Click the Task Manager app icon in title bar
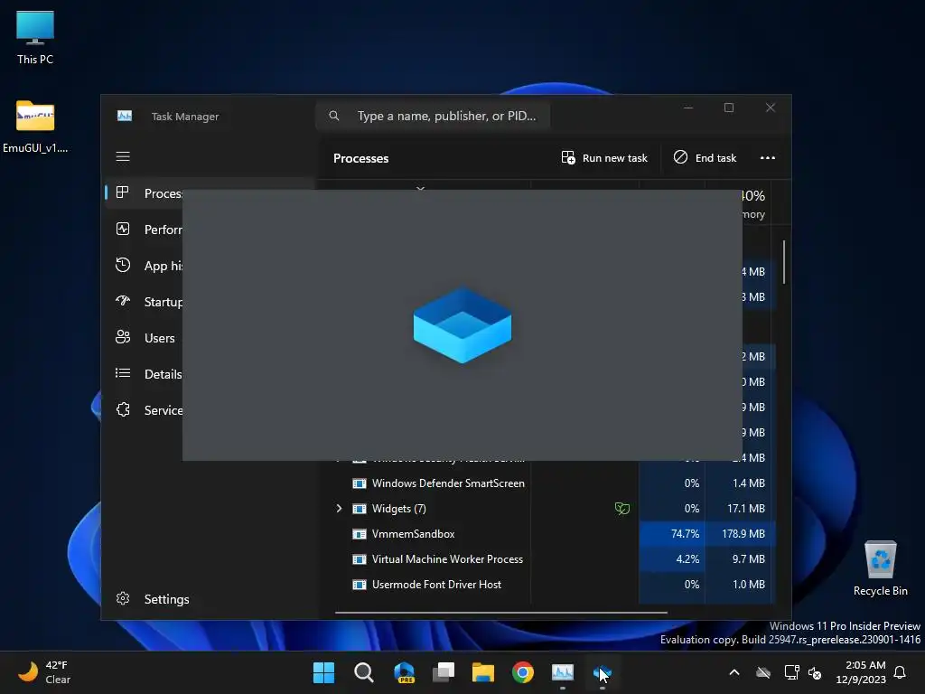The width and height of the screenshot is (925, 694). (x=125, y=116)
